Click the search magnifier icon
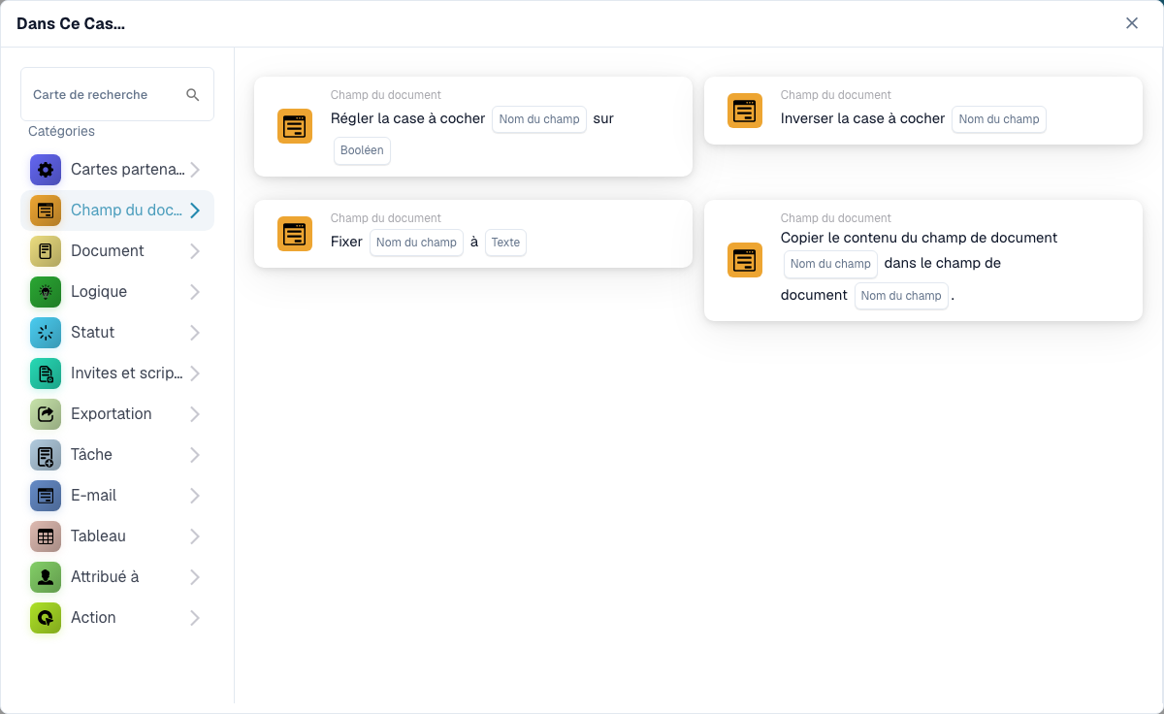Screen dimensions: 1164x714 tap(193, 95)
